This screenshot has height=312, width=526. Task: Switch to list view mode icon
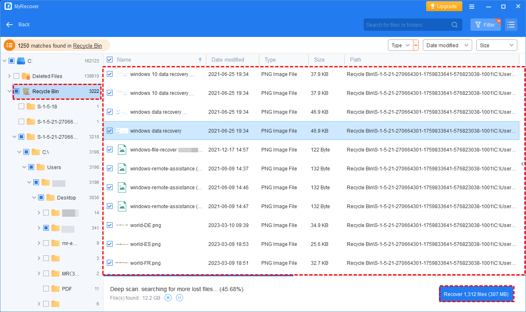pyautogui.click(x=511, y=25)
